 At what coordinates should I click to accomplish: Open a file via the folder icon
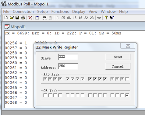click(12, 18)
